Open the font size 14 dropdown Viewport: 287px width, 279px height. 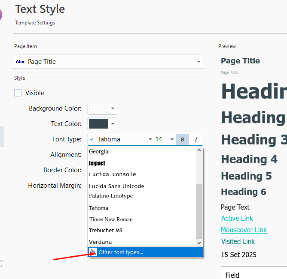(172, 139)
